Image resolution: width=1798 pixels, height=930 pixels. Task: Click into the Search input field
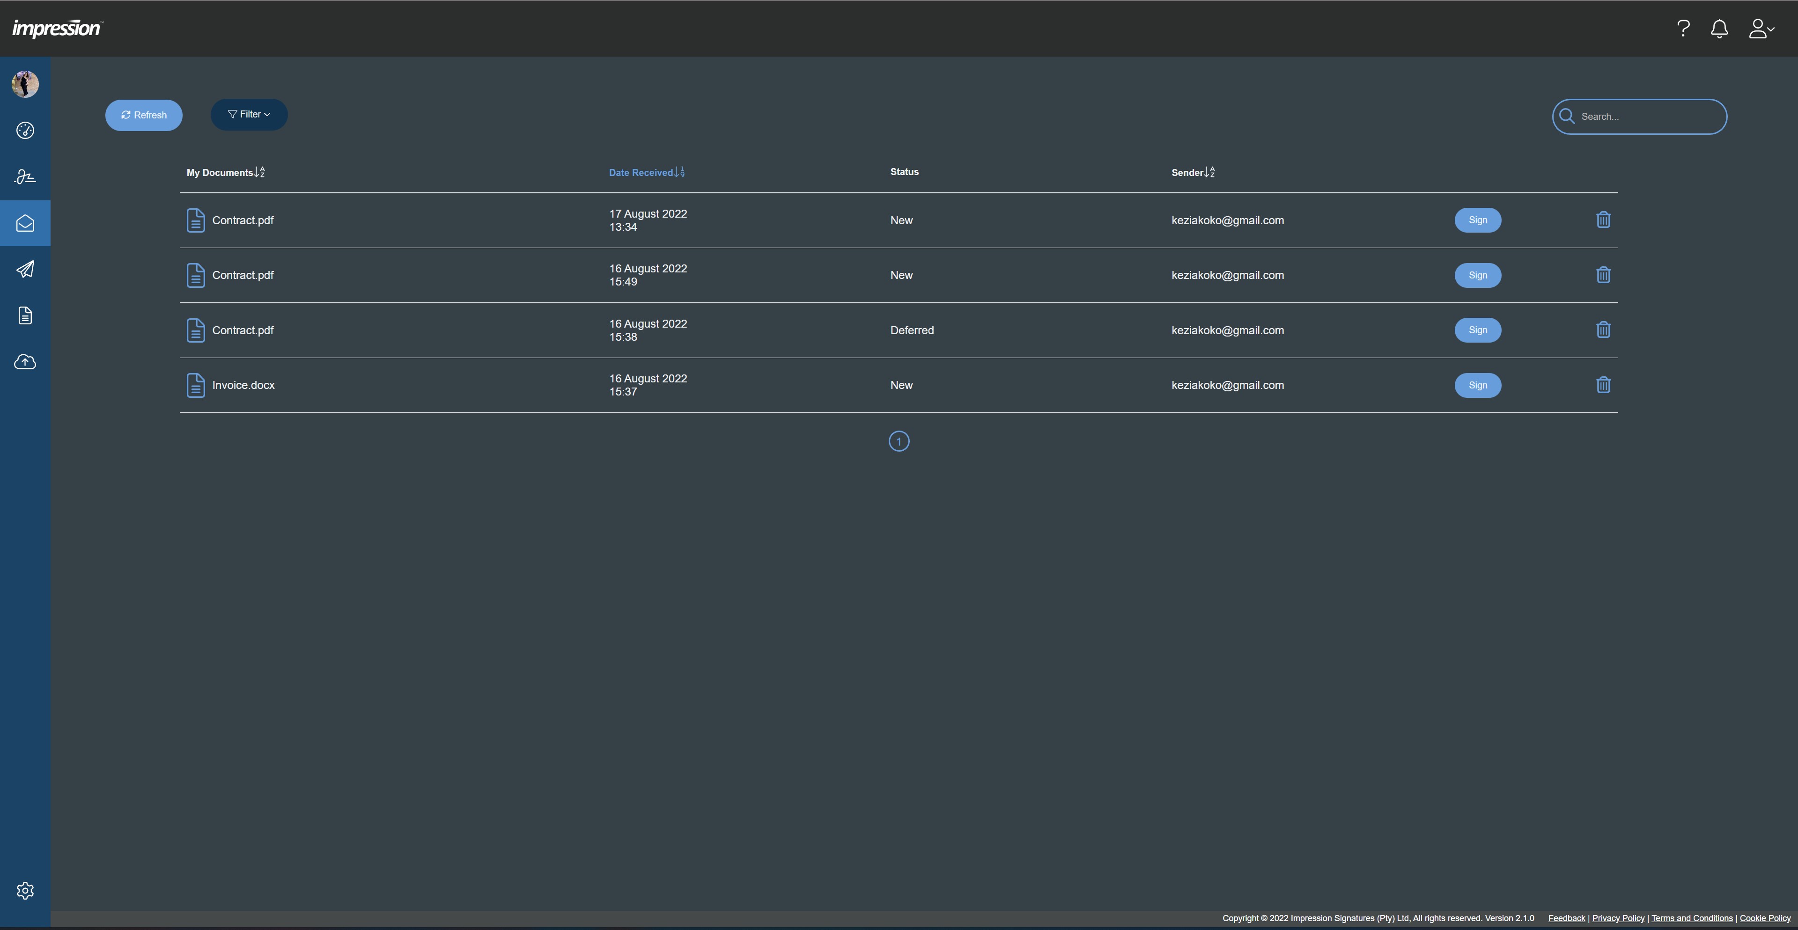coord(1647,117)
